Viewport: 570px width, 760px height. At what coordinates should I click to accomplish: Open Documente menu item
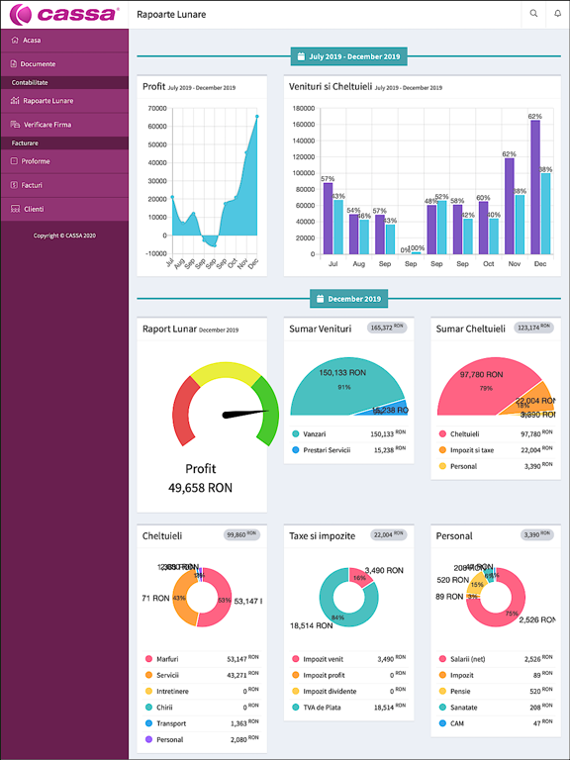point(64,64)
